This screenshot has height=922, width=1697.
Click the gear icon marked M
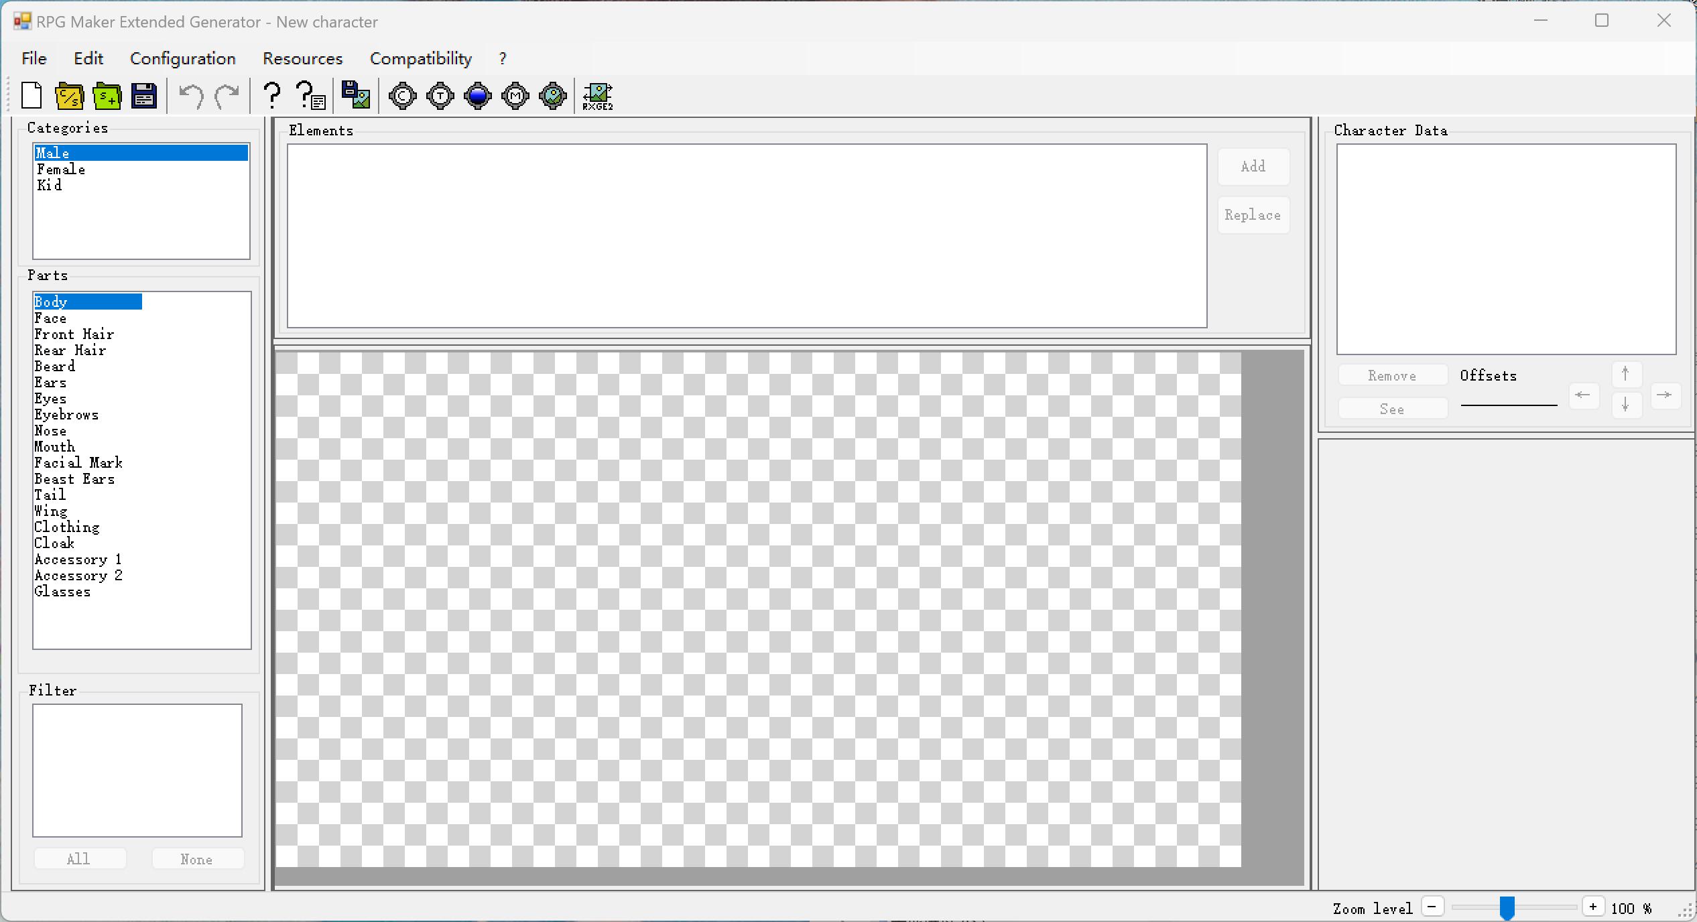point(515,96)
